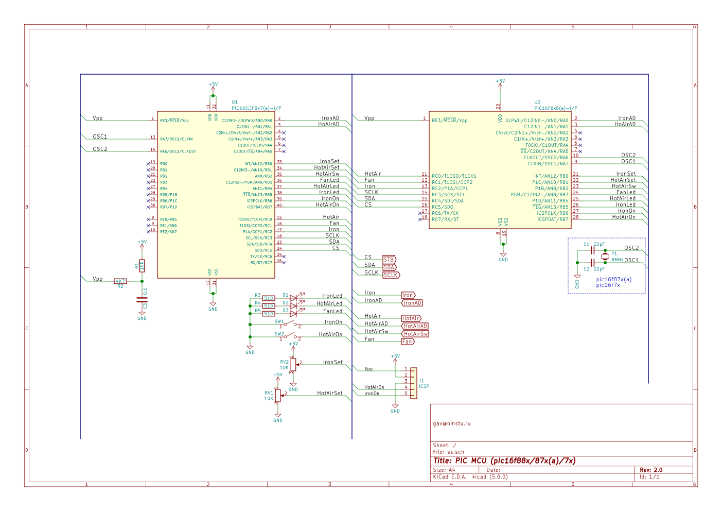Click the STB global label

click(389, 260)
